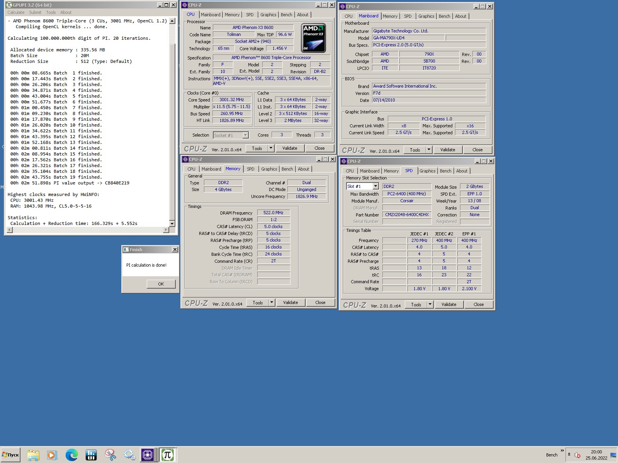This screenshot has height=463, width=618.
Task: Click Tools button in the CPU tab window
Action: click(257, 148)
